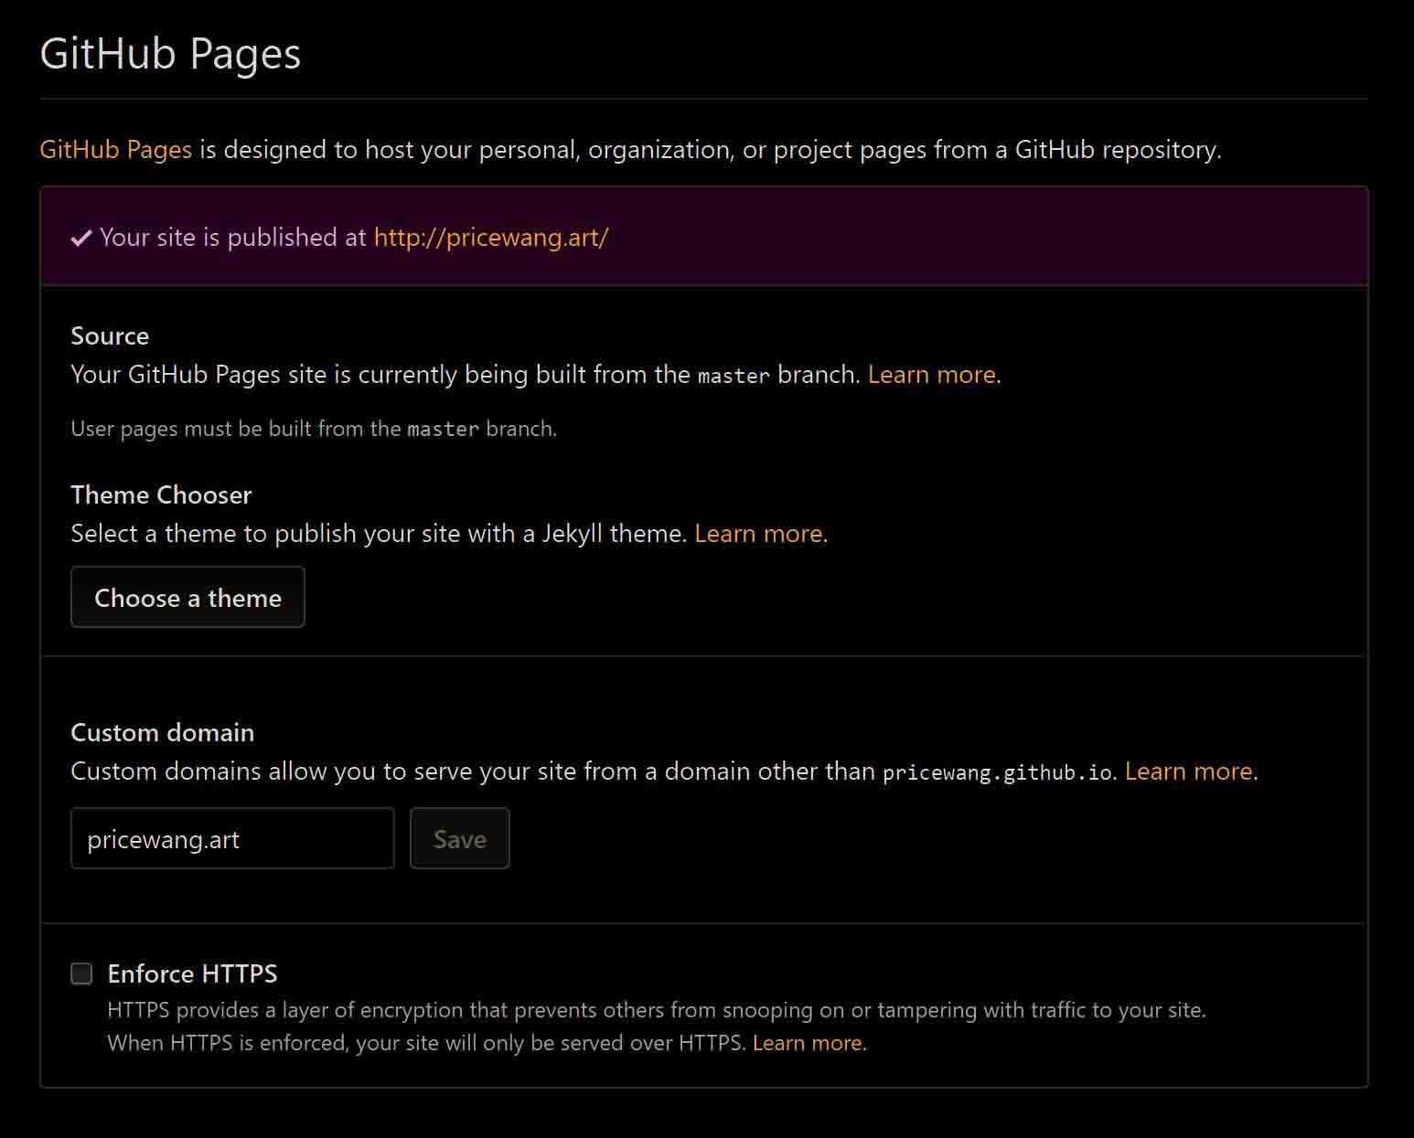Click the Custom domain heading

click(x=163, y=732)
